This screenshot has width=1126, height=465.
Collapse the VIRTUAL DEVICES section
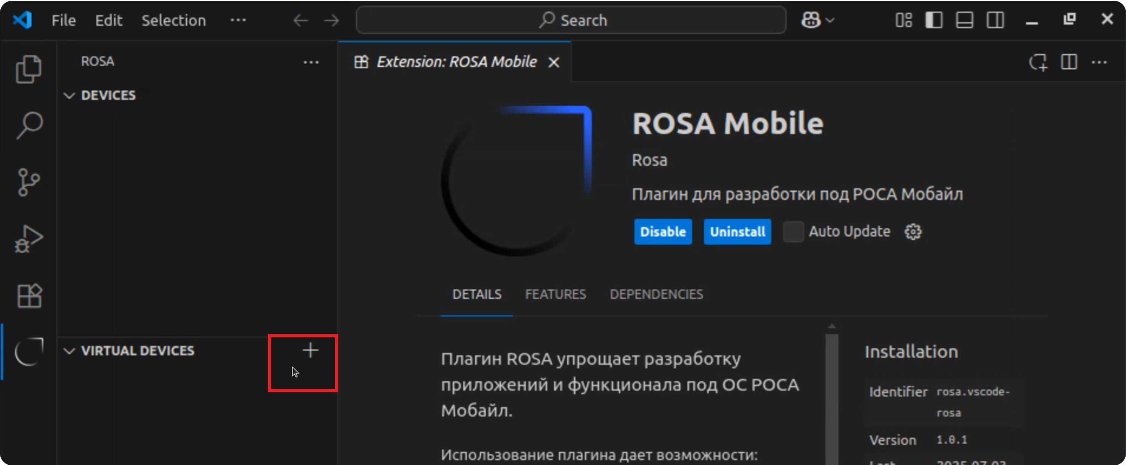pos(70,351)
